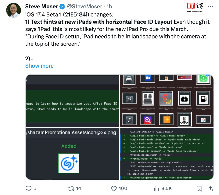Image resolution: width=219 pixels, height=195 pixels.
Task: Open the Steve Moser display name link
Action: click(42, 6)
